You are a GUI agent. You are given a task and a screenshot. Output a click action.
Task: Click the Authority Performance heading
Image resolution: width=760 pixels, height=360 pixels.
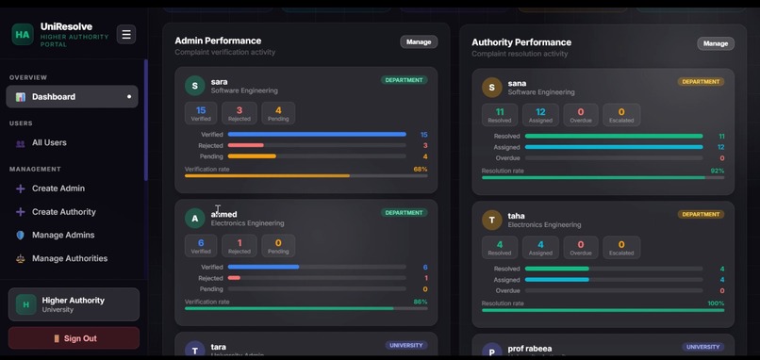tap(521, 42)
